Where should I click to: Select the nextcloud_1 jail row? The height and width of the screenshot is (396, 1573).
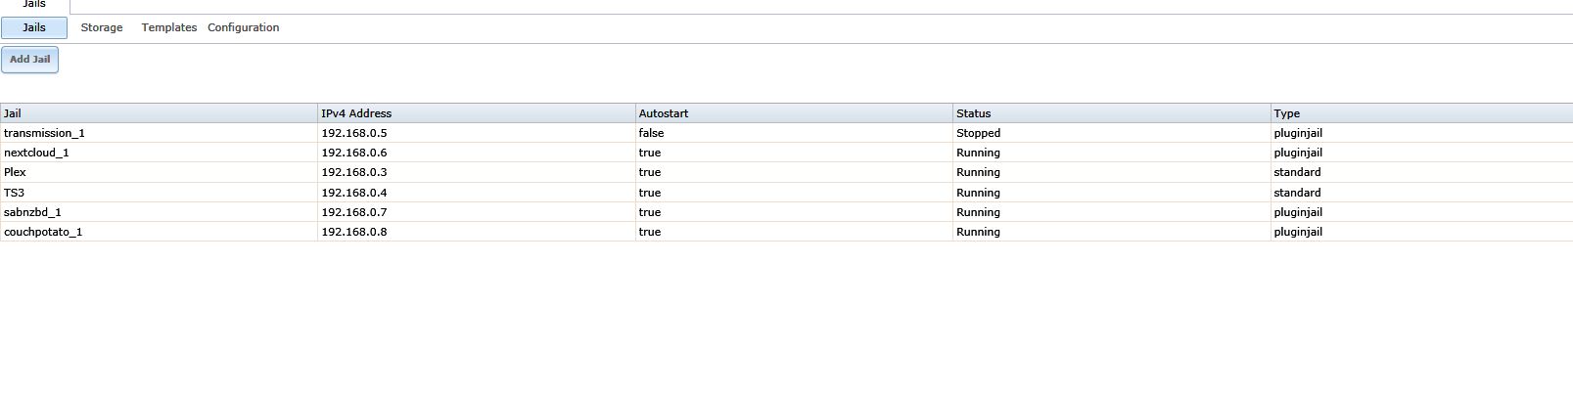786,153
